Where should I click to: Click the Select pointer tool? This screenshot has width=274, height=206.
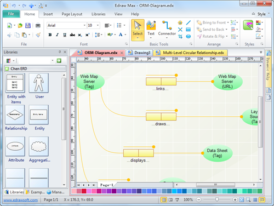pyautogui.click(x=138, y=30)
